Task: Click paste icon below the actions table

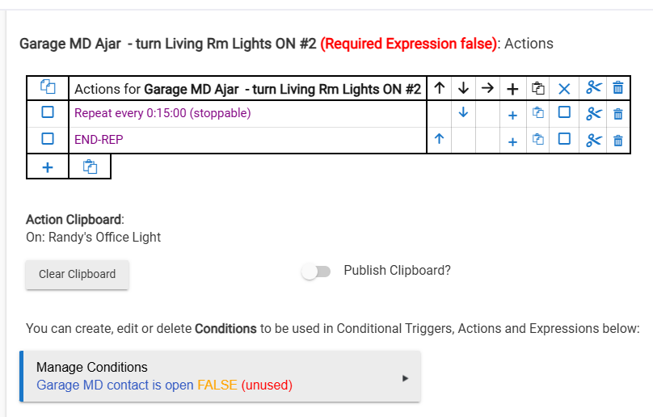Action: click(89, 166)
